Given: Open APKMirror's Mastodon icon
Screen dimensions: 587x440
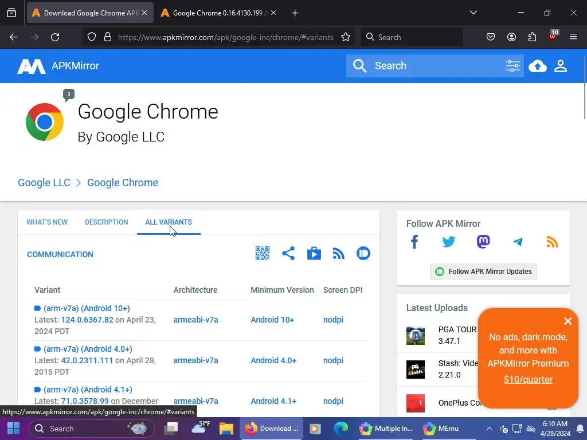Looking at the screenshot, I should tap(483, 242).
